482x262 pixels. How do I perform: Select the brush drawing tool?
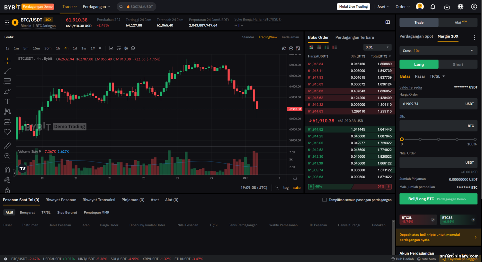(7, 92)
